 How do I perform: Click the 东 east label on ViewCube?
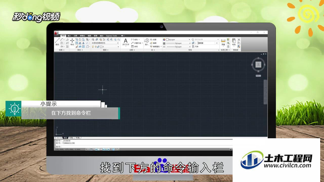click(x=265, y=65)
